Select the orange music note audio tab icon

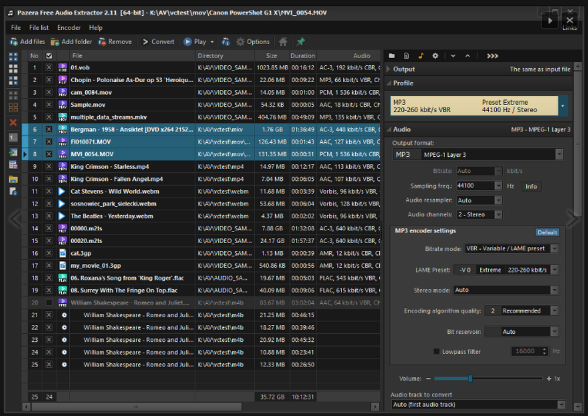(x=421, y=56)
